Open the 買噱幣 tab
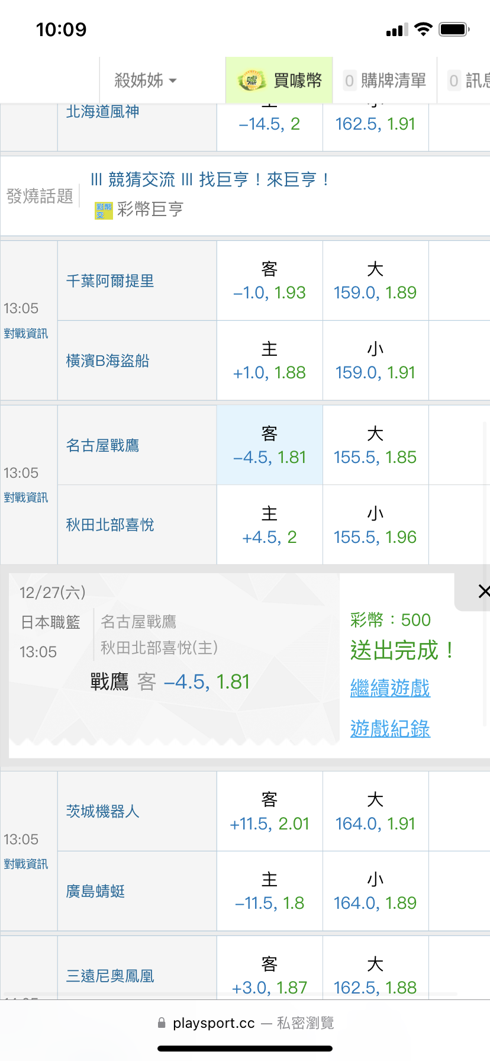490x1061 pixels. (279, 81)
